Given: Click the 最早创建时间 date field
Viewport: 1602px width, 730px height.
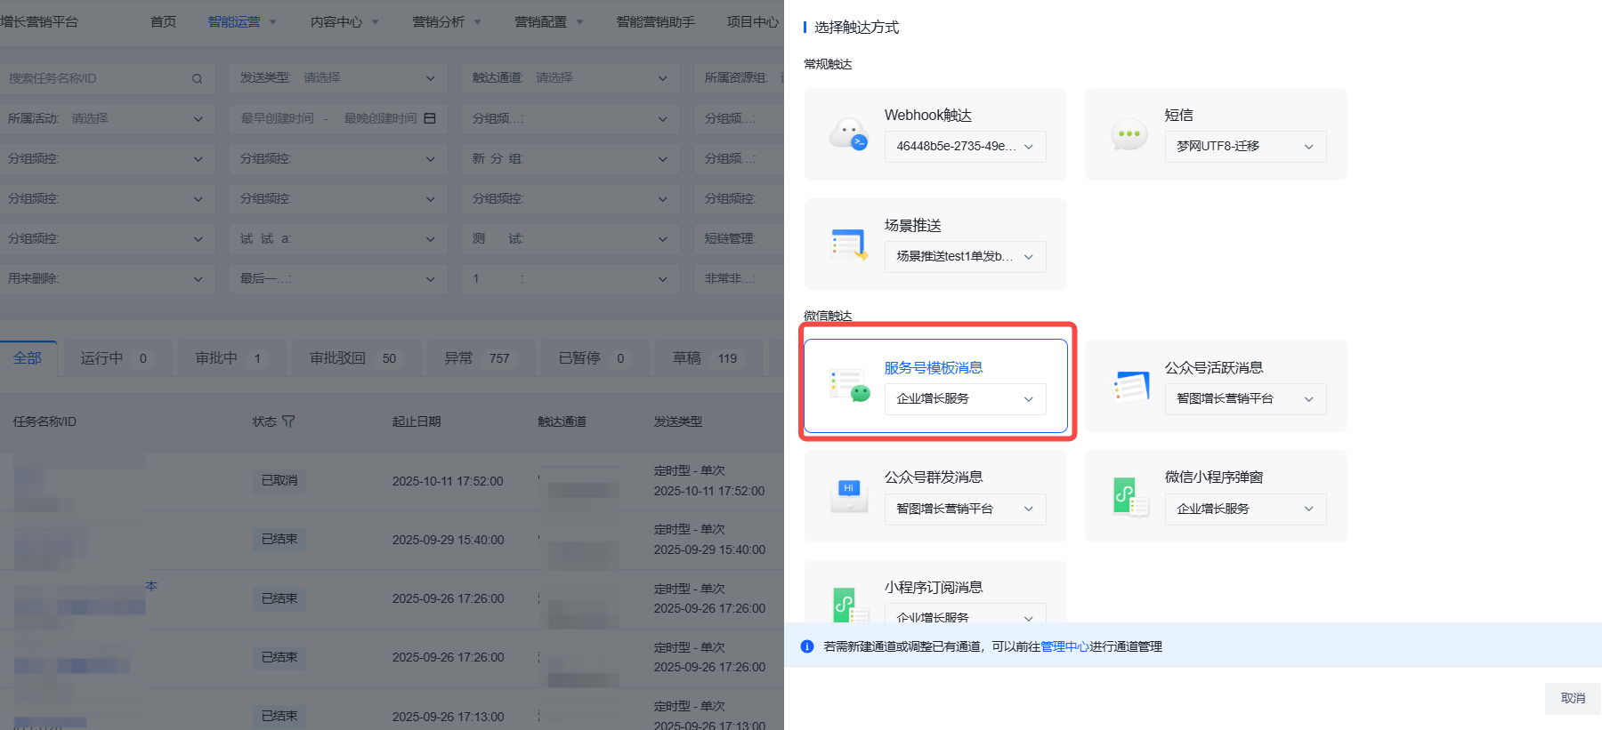Looking at the screenshot, I should click(x=278, y=118).
